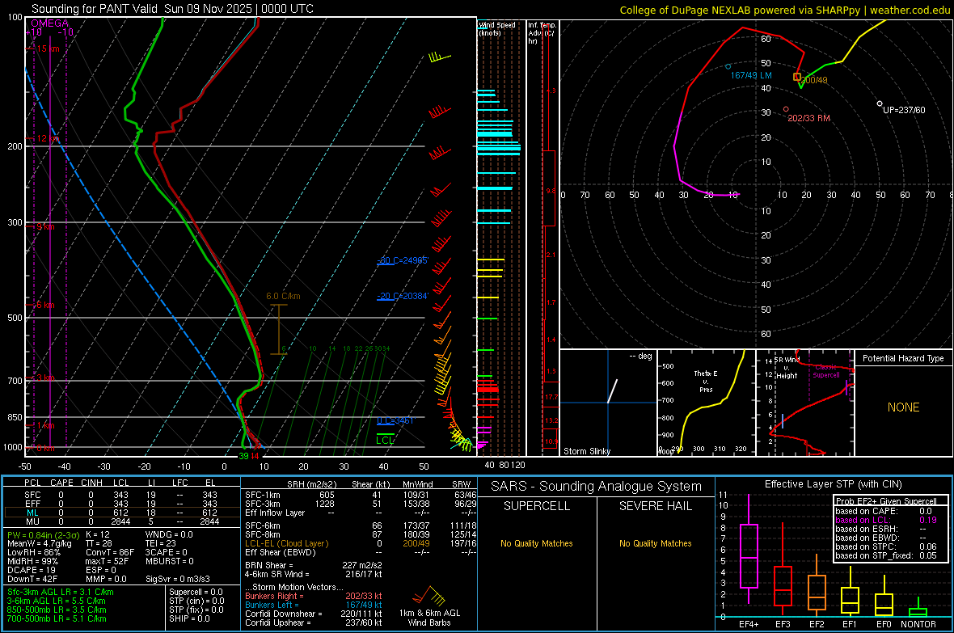
Task: Select the UP=237/60 Corfidi upshear marker
Action: point(880,103)
